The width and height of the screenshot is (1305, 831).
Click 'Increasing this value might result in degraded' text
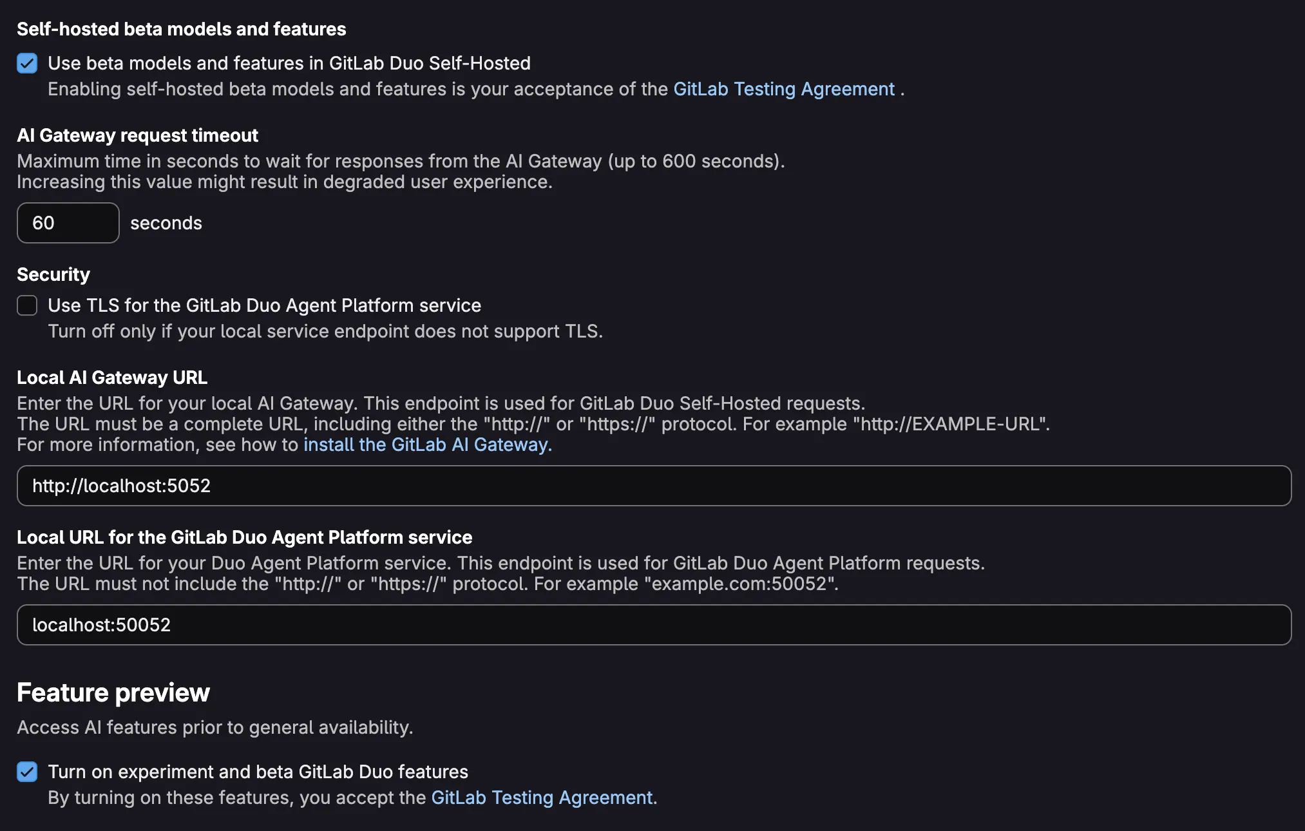pyautogui.click(x=285, y=182)
